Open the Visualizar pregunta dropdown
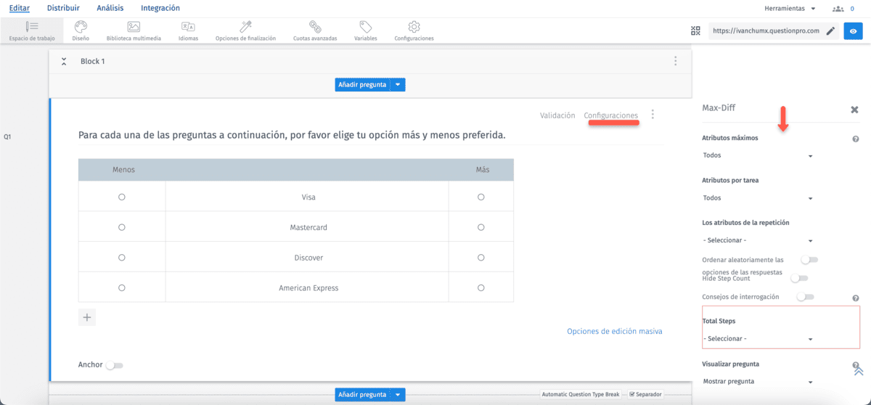The width and height of the screenshot is (871, 405). tap(758, 382)
